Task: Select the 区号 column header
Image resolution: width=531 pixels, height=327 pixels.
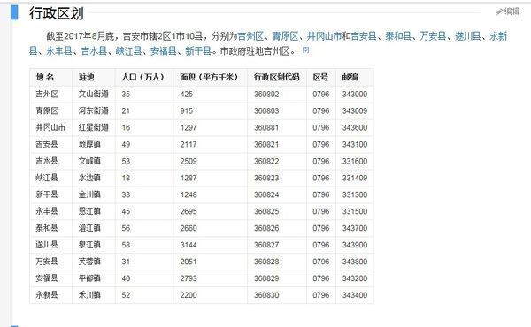Action: pyautogui.click(x=320, y=77)
